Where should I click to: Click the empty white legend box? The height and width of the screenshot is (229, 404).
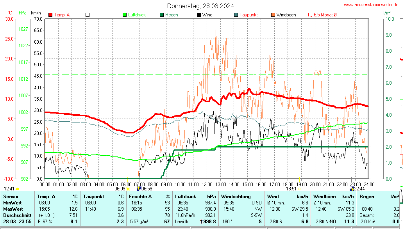88,15
